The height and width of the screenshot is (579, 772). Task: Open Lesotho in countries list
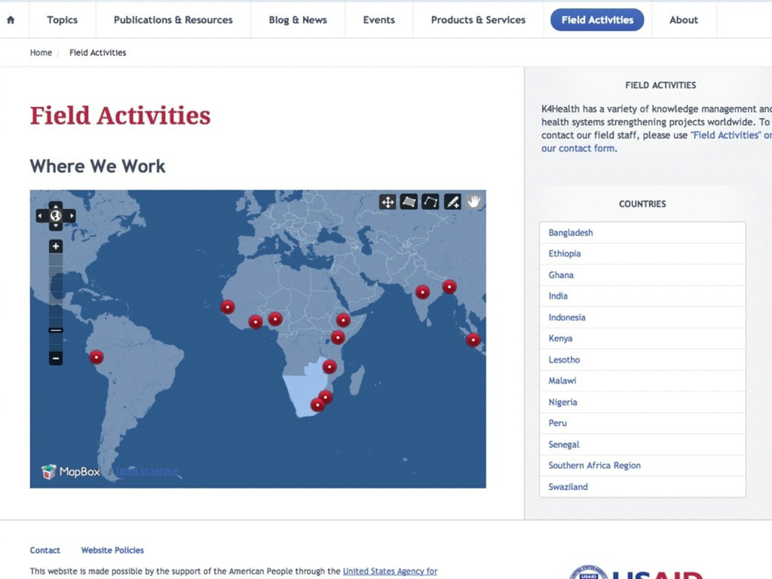click(x=642, y=360)
